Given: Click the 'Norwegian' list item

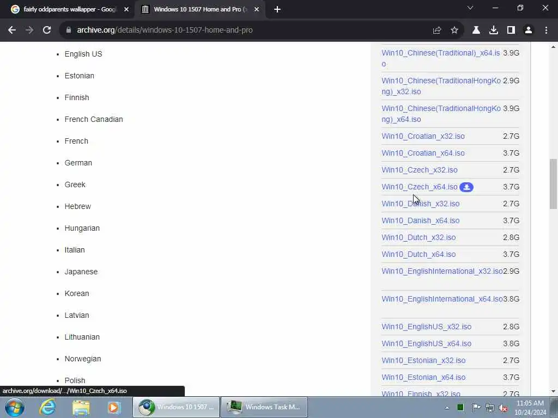Looking at the screenshot, I should click(x=83, y=359).
